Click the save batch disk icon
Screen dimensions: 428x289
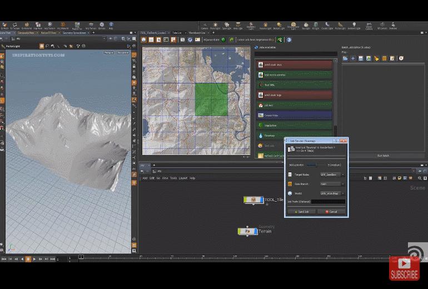(x=361, y=58)
